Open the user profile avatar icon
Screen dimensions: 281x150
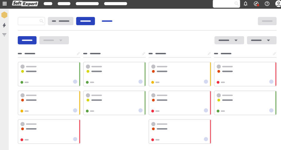pyautogui.click(x=278, y=4)
